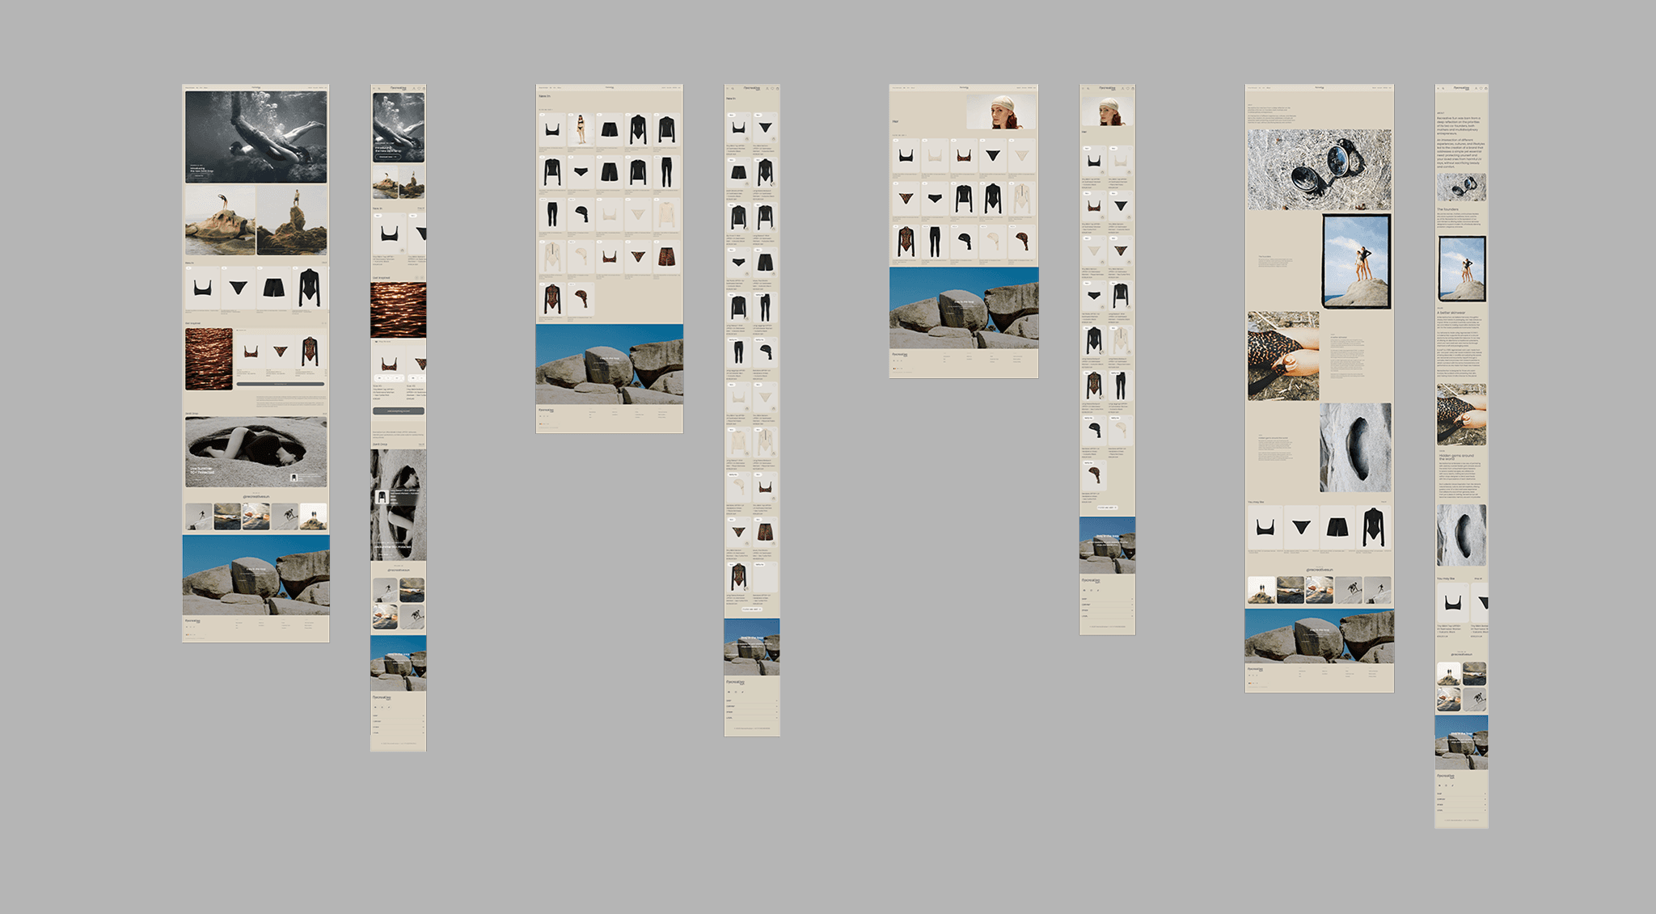Expand first footer accordion in mobile New In mockup

click(752, 701)
